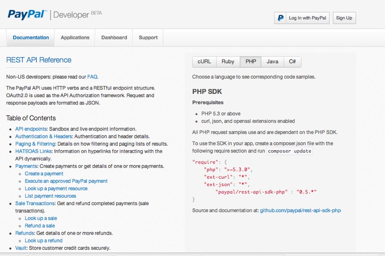Open the HATEOAS Links section

point(34,151)
